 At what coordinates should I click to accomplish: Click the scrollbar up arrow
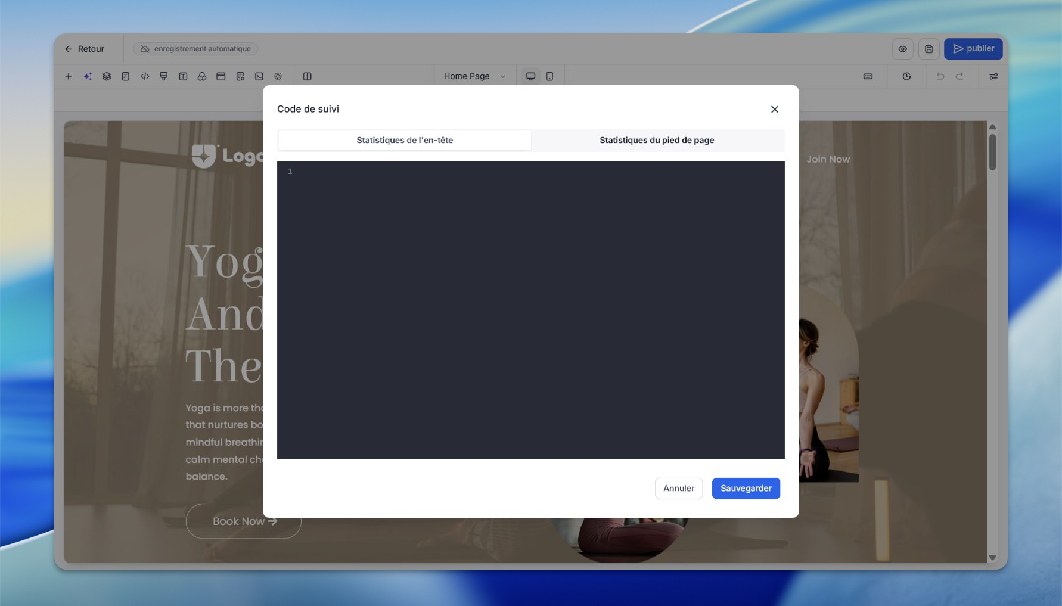point(992,126)
